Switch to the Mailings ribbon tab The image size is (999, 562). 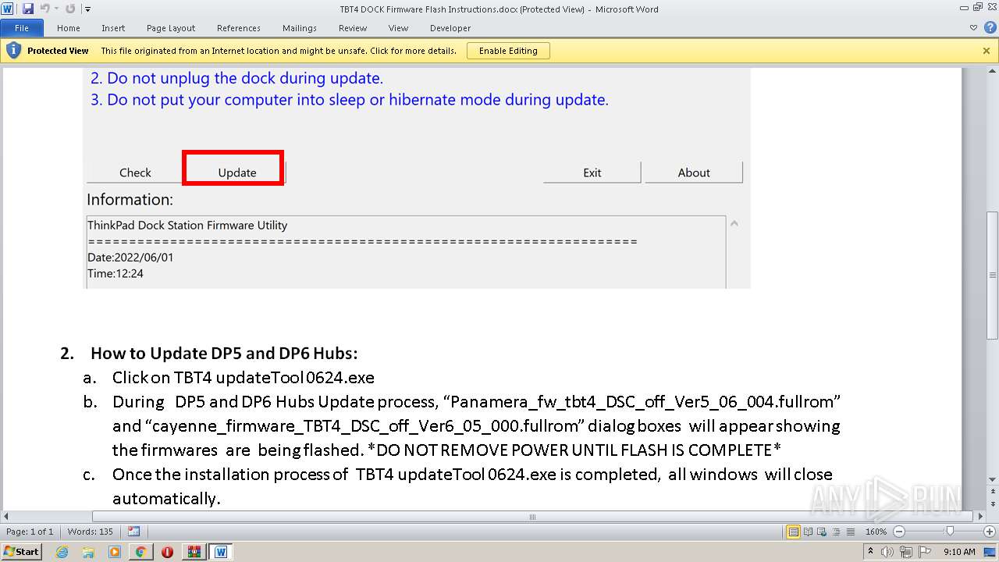pyautogui.click(x=300, y=28)
